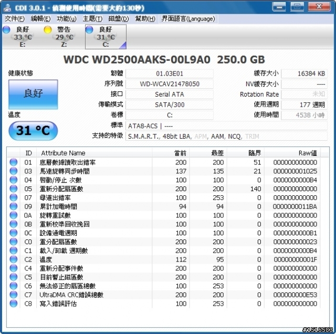Click the 臨界 column header

[246, 153]
